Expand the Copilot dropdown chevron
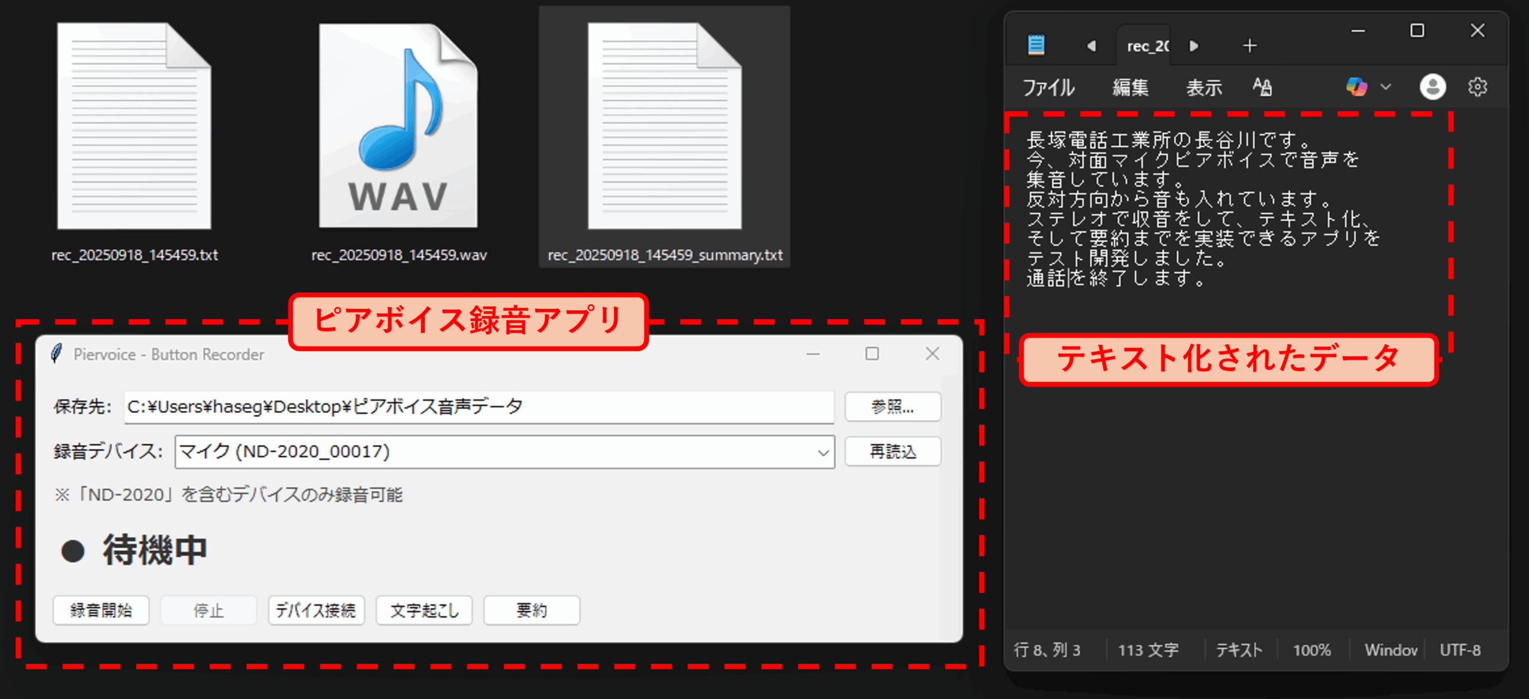This screenshot has height=699, width=1529. [1386, 87]
